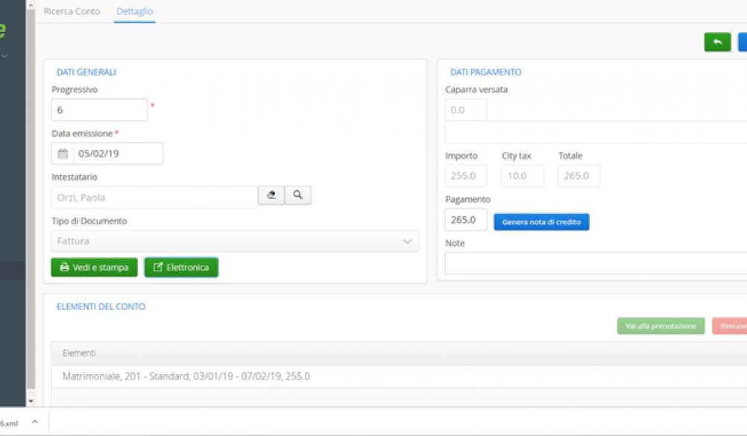
Task: Select the Dettaglio tab
Action: tap(135, 11)
